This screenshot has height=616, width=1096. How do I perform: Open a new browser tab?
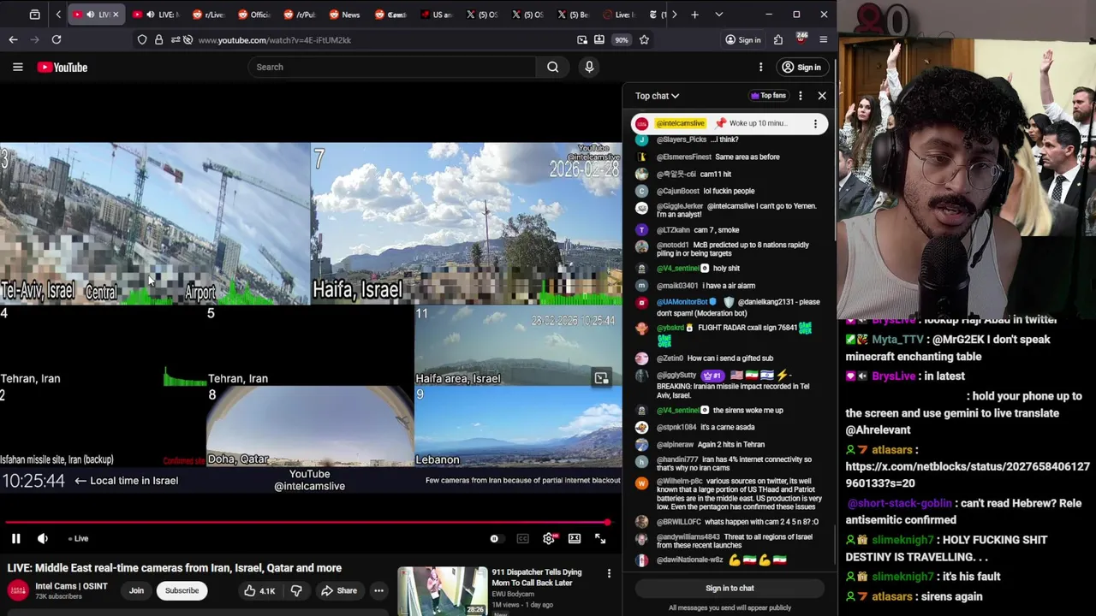pyautogui.click(x=694, y=15)
